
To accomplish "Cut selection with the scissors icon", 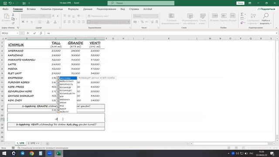I will tap(13, 15).
